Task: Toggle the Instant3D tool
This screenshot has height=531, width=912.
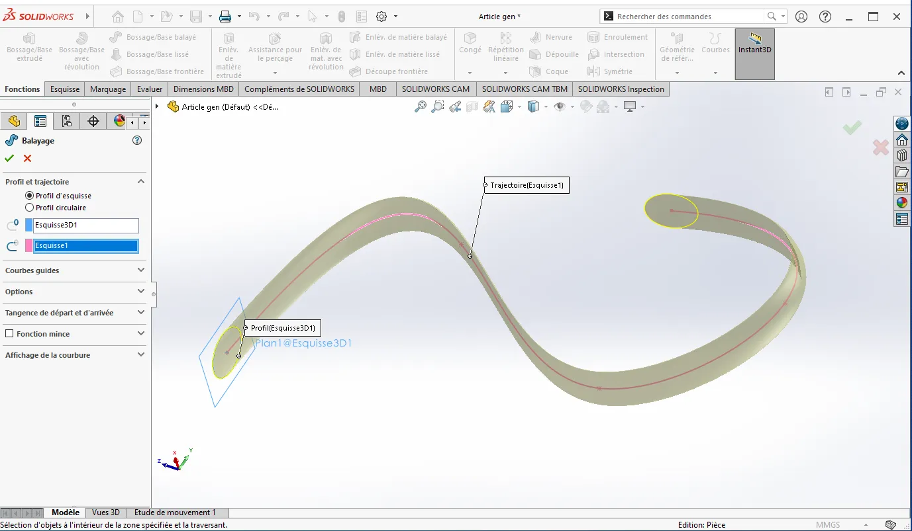Action: [755, 54]
